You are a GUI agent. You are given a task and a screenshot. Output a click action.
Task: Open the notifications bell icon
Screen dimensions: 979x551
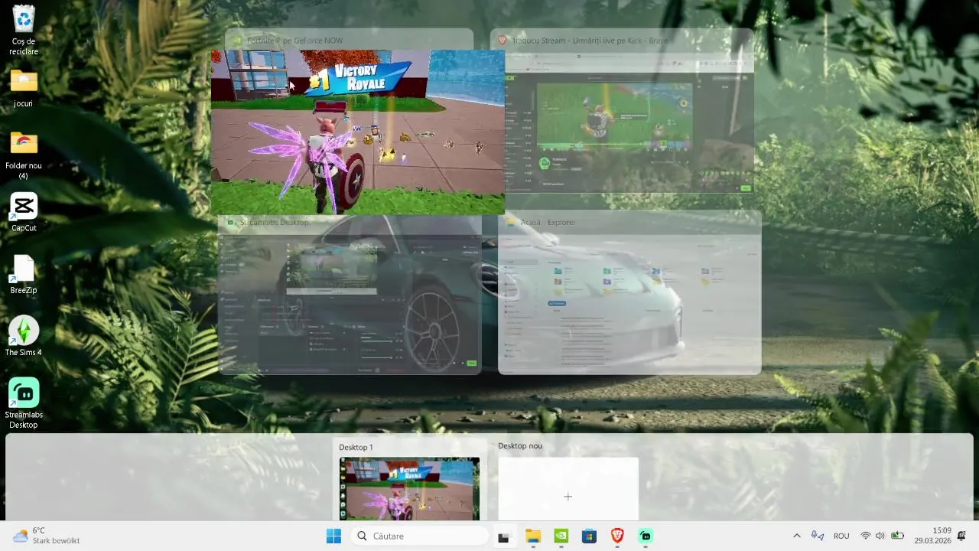tap(962, 536)
